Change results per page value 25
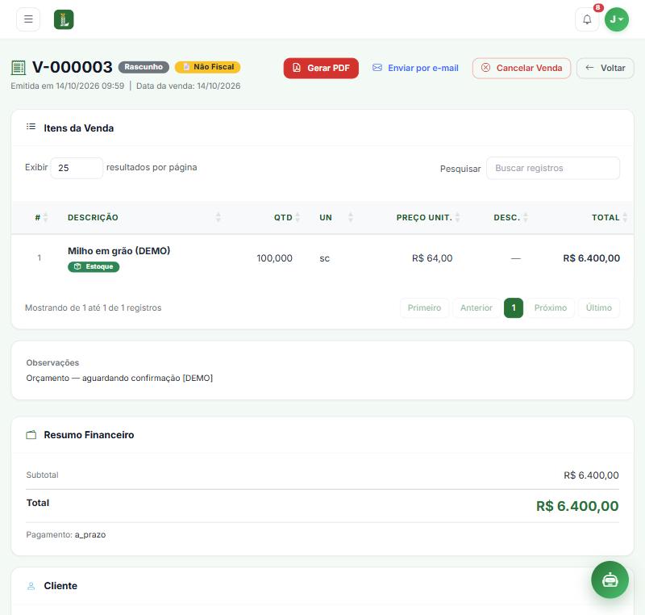The image size is (645, 615). point(77,168)
